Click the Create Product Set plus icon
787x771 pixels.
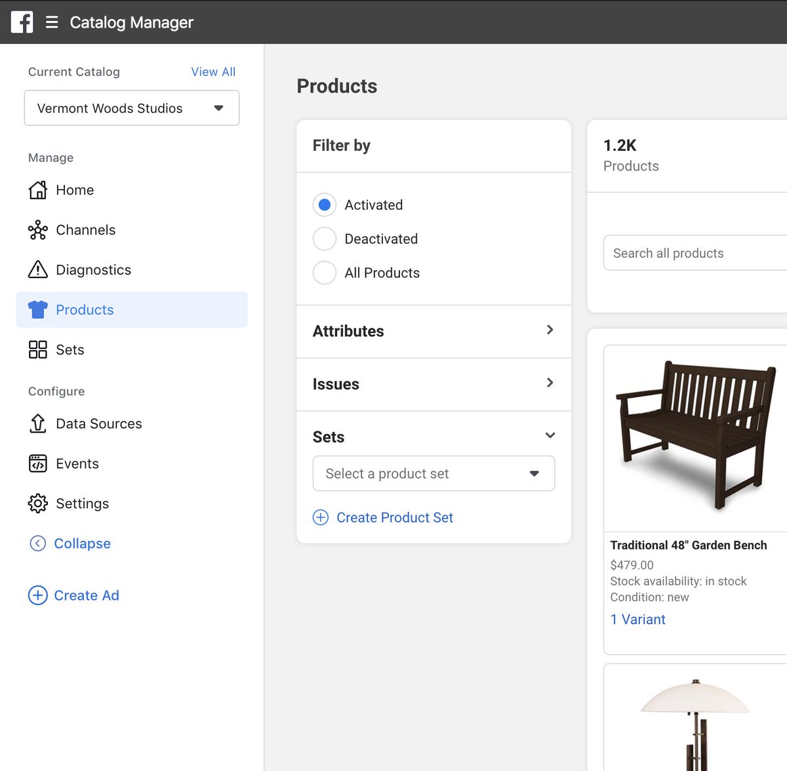click(x=321, y=517)
